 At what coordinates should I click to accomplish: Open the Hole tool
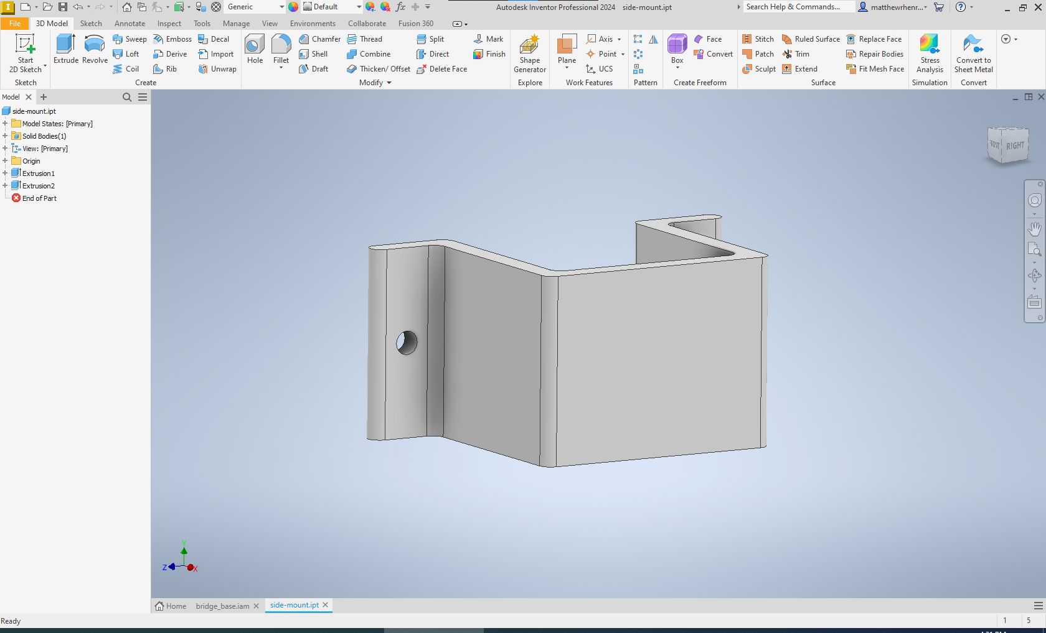point(255,49)
